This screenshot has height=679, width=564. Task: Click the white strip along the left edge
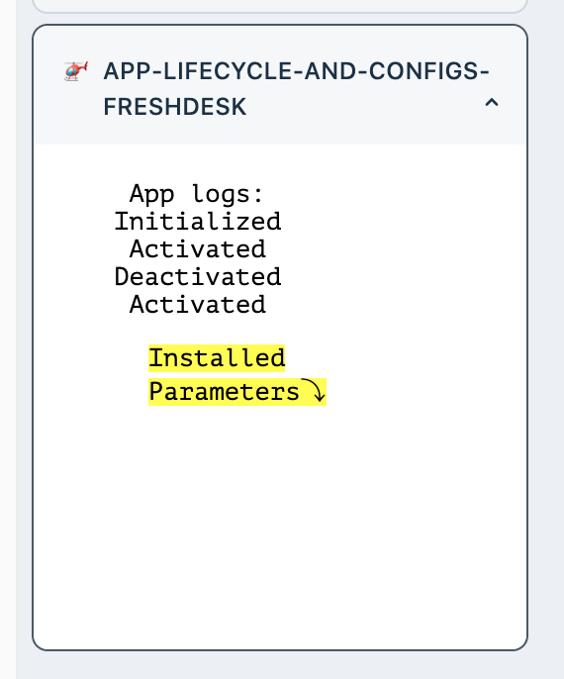click(8, 339)
